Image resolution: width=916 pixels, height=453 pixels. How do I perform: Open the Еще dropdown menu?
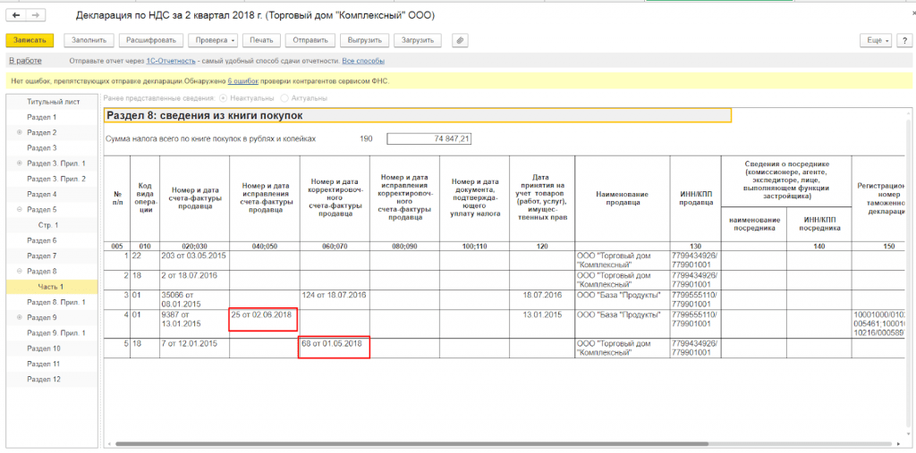(x=877, y=40)
